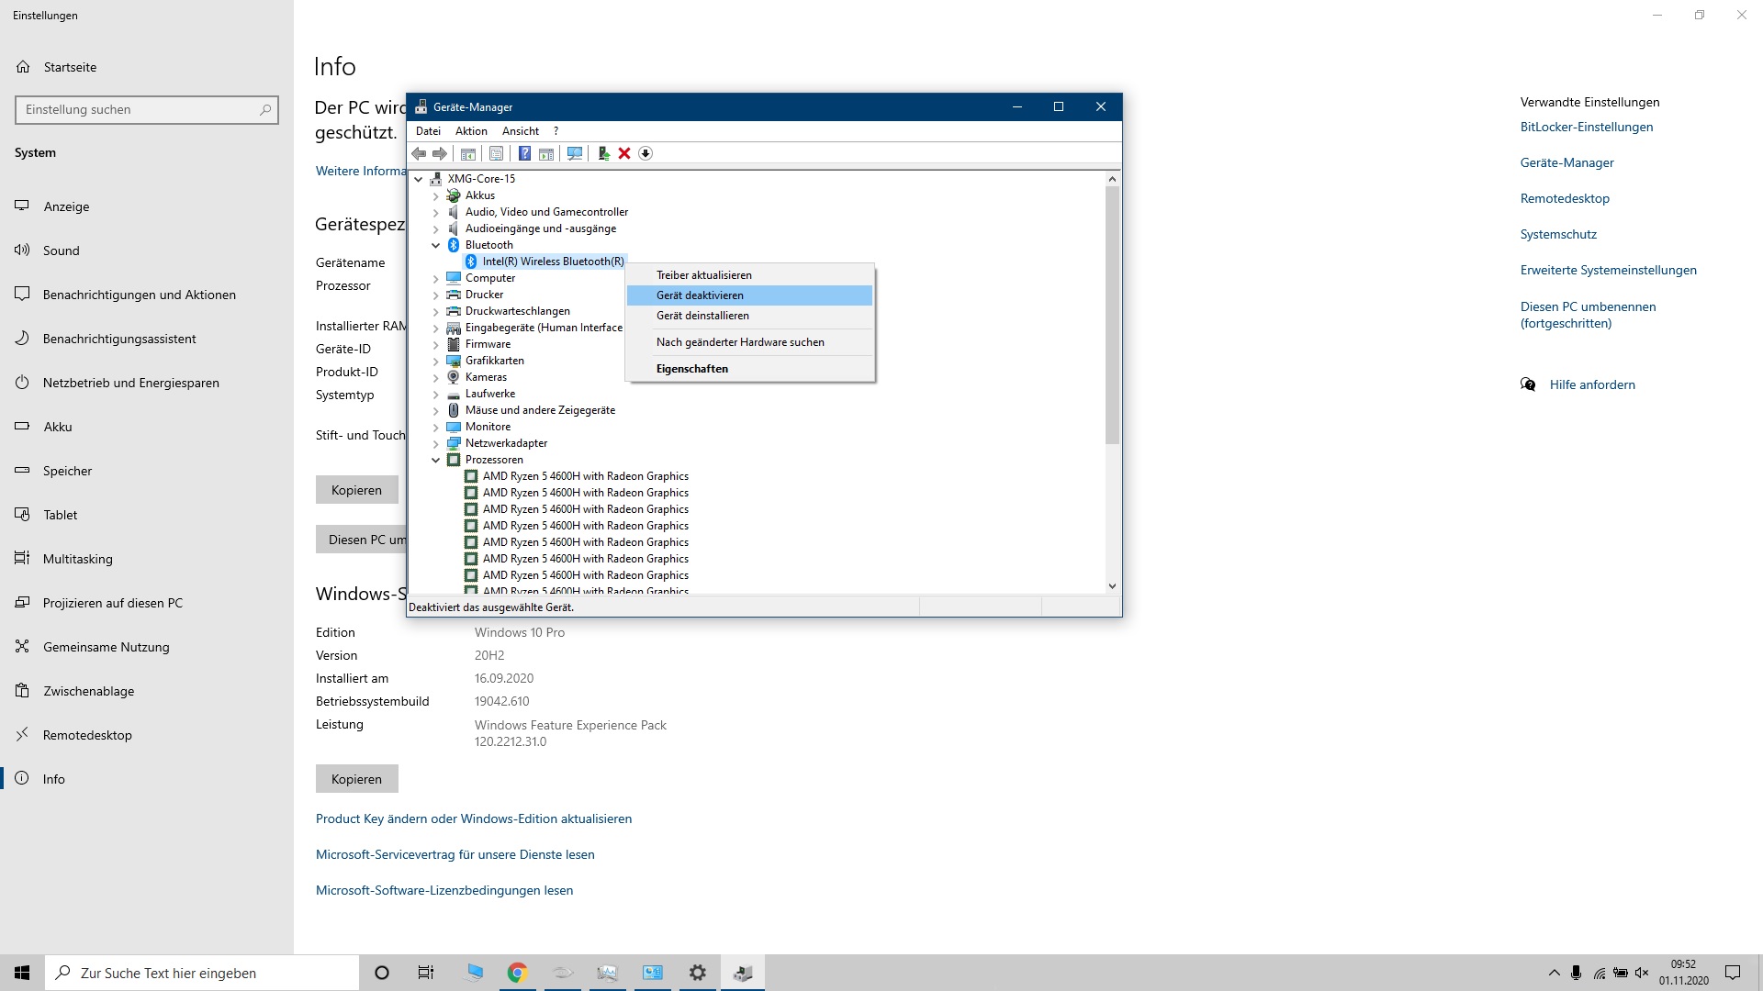Collapse the Prozessoren tree node

coord(436,460)
